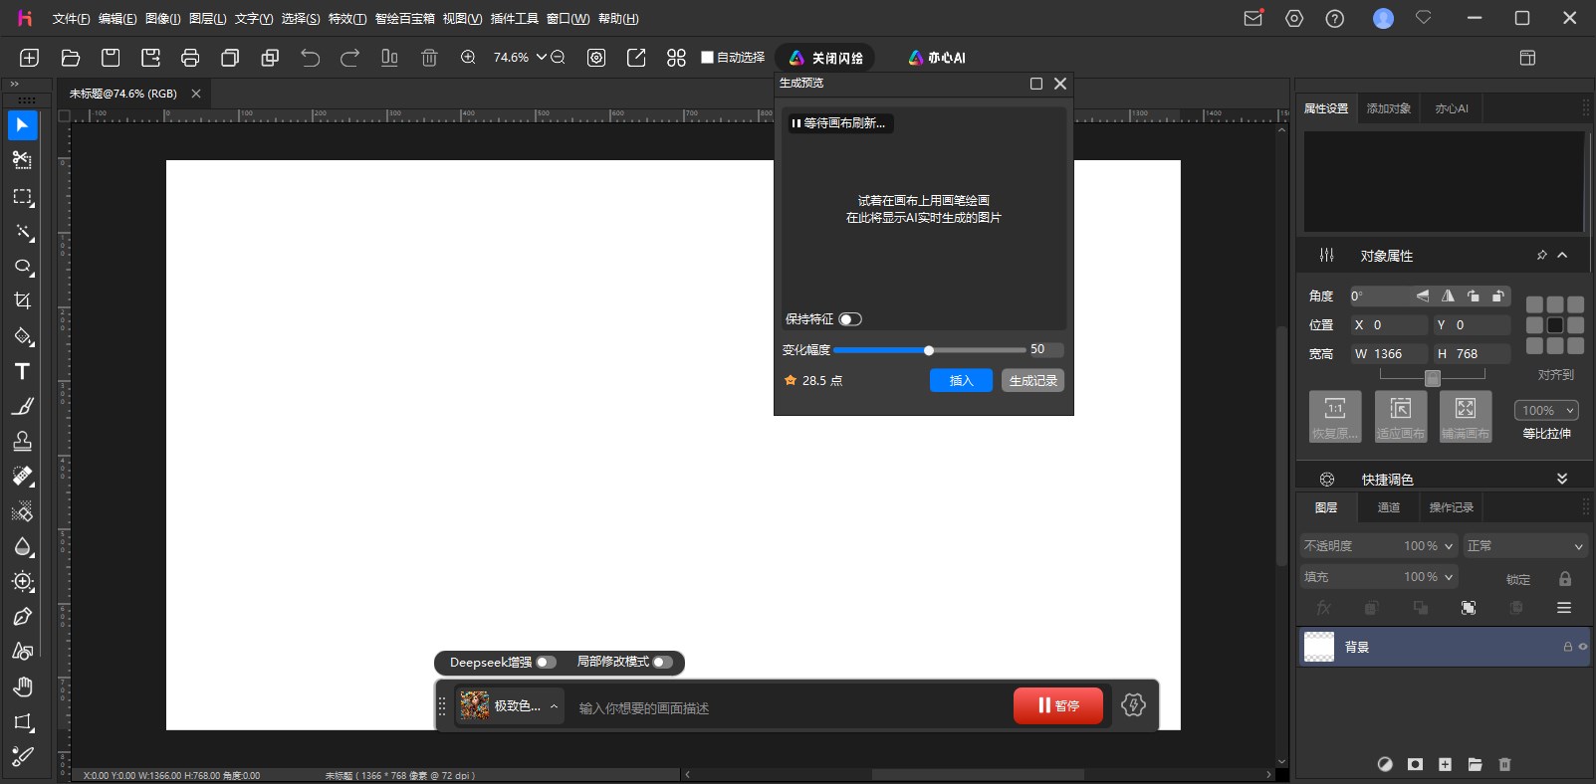Switch to the 操作记录 tab
The height and width of the screenshot is (784, 1596).
(x=1451, y=507)
